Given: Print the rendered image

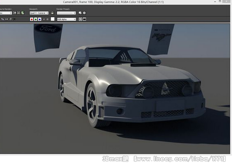Looking at the screenshot, I should pyautogui.click(x=11, y=19).
